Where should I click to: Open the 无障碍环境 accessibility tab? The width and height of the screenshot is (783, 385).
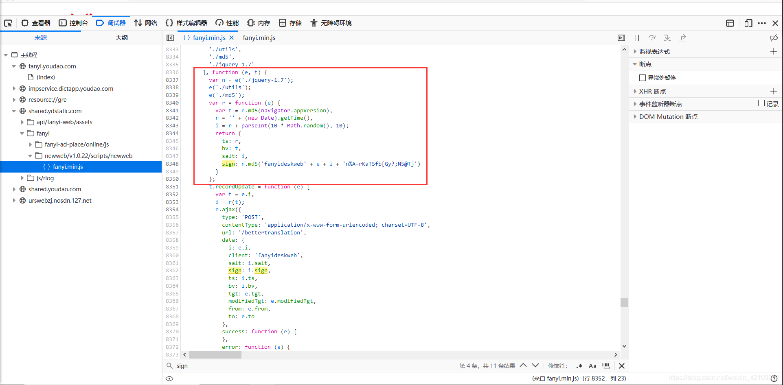point(331,23)
